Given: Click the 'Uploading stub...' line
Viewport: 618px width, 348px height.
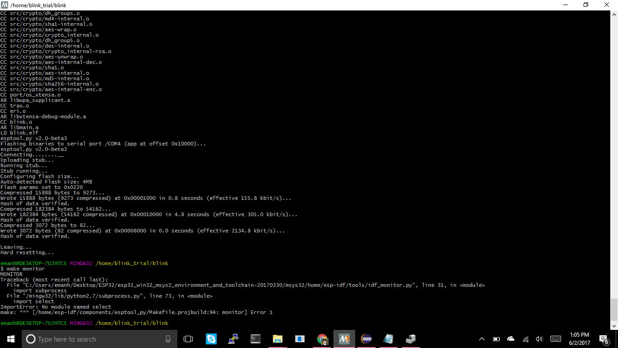Looking at the screenshot, I should pyautogui.click(x=27, y=160).
